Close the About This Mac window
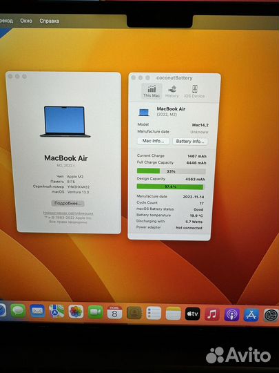 pyautogui.click(x=10, y=76)
